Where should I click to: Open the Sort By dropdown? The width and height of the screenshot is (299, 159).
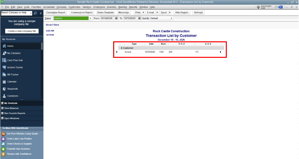pyautogui.click(x=171, y=18)
